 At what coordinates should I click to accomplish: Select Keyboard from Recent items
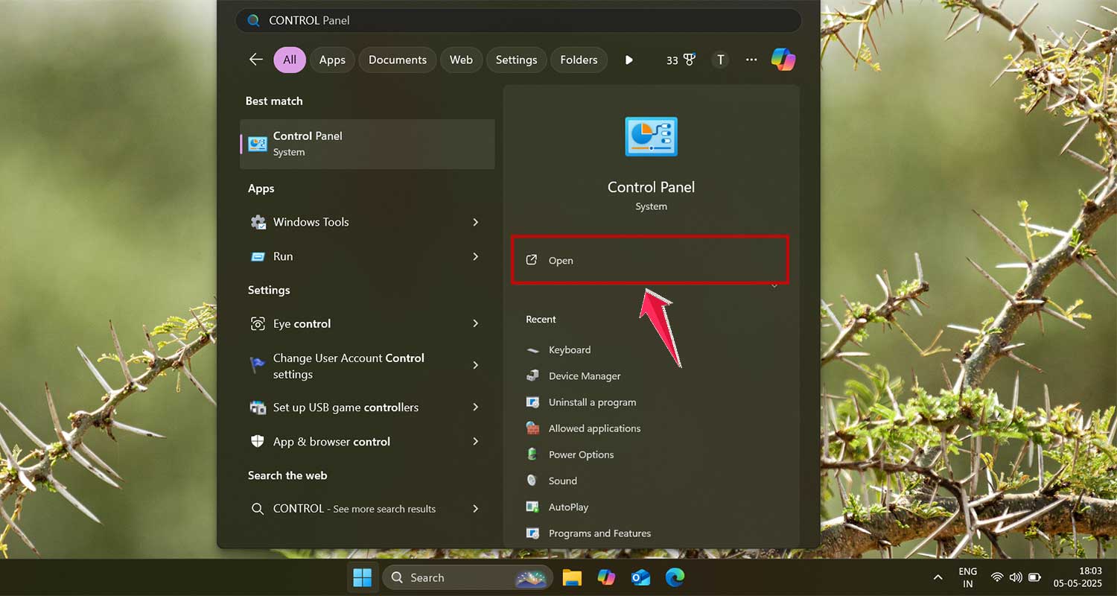click(570, 349)
